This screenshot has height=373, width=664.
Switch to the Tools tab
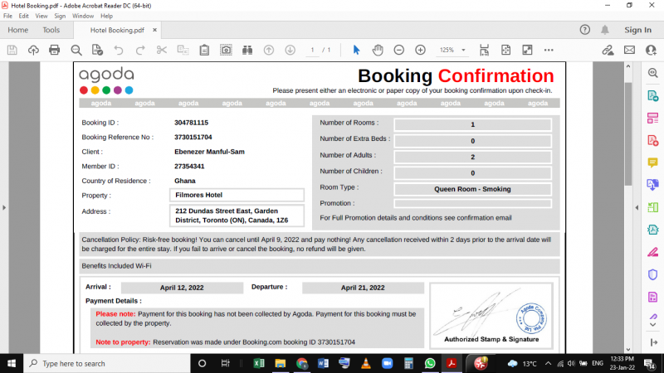click(x=51, y=30)
